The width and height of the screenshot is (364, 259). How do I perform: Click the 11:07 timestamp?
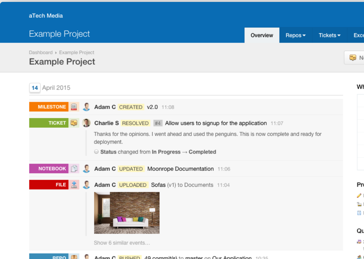(x=277, y=123)
